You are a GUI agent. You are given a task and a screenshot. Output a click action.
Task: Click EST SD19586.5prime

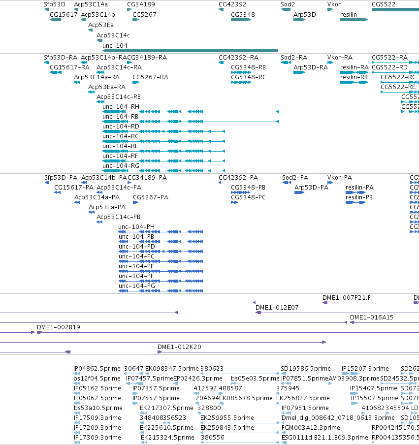click(283, 374)
